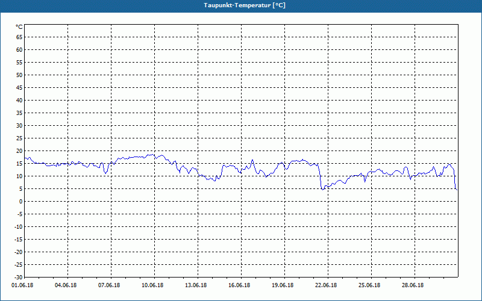Click the 45 y-axis label
Image resolution: width=482 pixels, height=301 pixels.
coord(19,87)
